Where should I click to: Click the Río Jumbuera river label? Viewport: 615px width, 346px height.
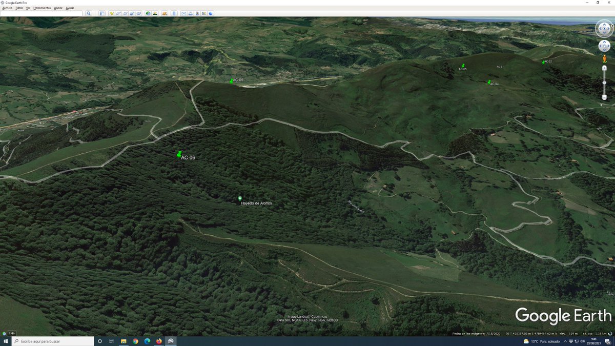(x=356, y=206)
